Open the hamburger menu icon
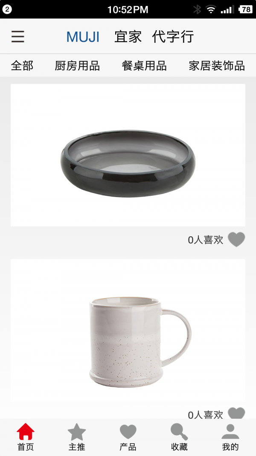The height and width of the screenshot is (456, 256). coord(17,37)
